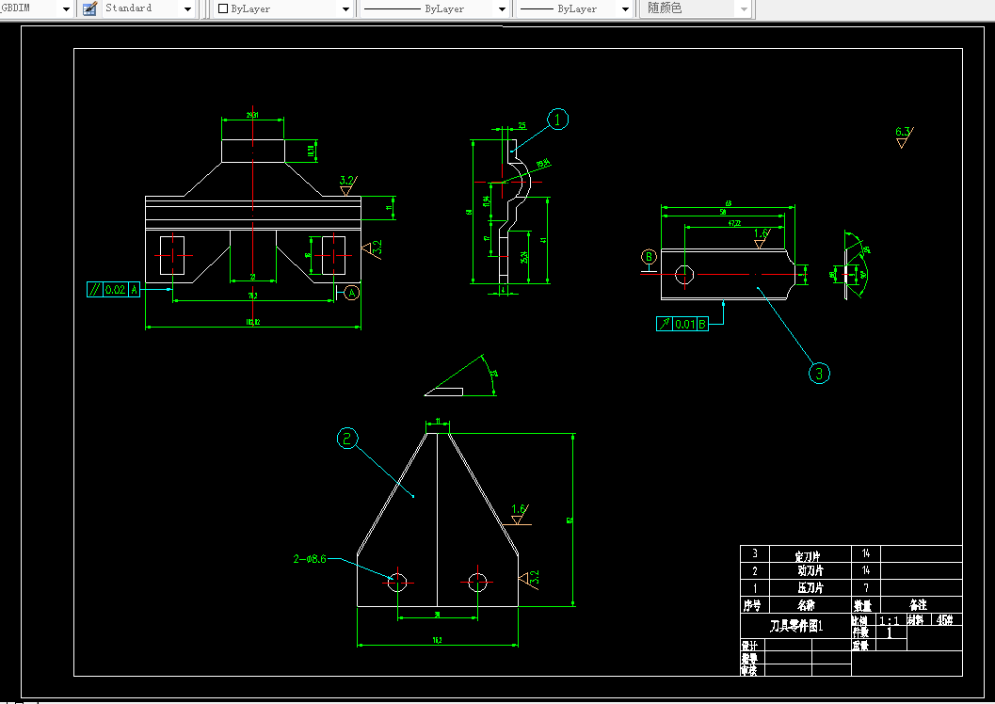Select balloon callout number 3
This screenshot has height=704, width=995.
click(x=819, y=373)
